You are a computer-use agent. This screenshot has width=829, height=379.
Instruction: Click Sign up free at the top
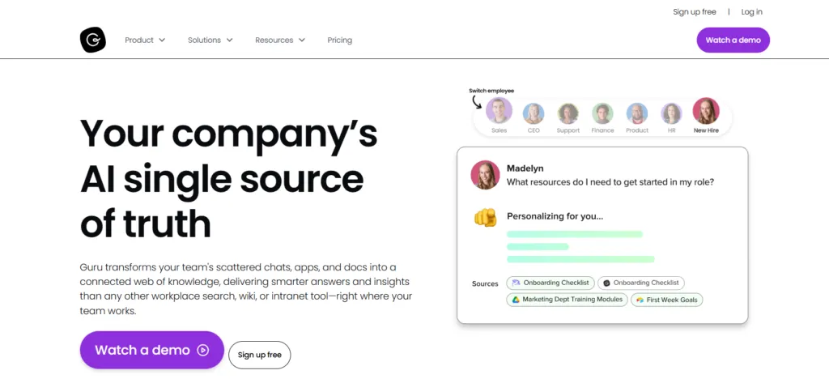coord(694,11)
